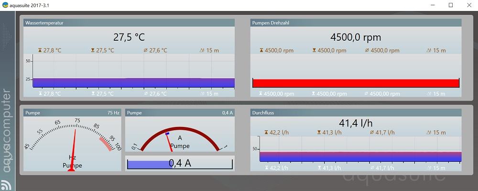Click the 25 axis label of Wassertemperatur chart
Screen dimensions: 478x191
tap(28, 79)
